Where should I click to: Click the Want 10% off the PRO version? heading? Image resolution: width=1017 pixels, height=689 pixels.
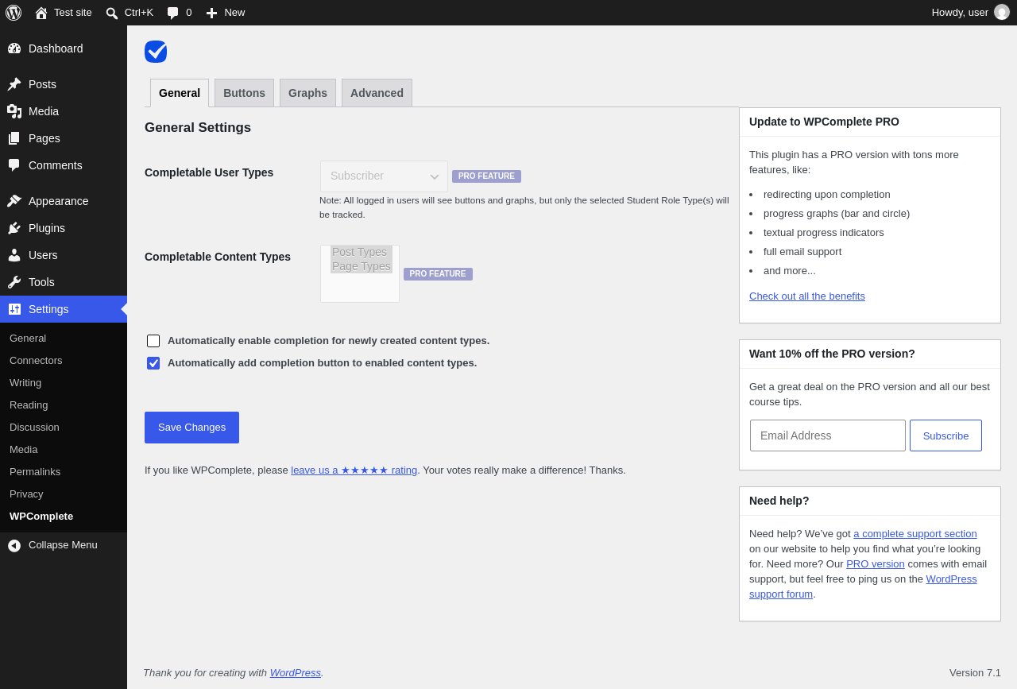click(x=832, y=354)
